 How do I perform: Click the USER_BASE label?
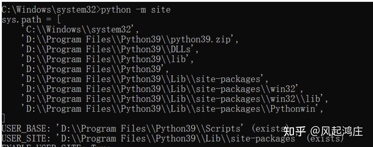click(26, 129)
